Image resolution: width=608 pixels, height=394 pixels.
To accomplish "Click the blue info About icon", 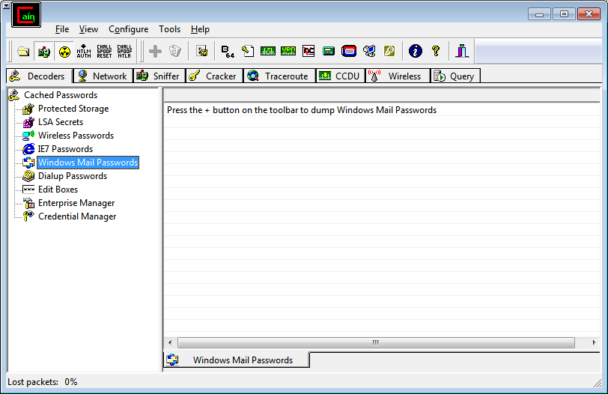I will pos(416,52).
